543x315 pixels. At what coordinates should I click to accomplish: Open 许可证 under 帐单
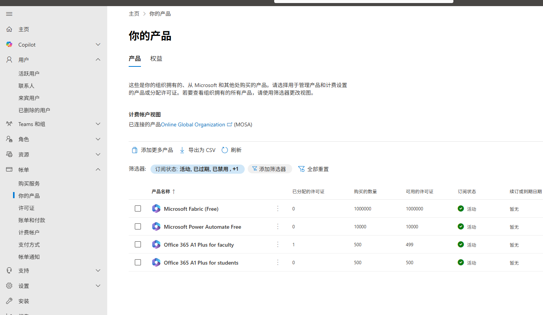[26, 208]
